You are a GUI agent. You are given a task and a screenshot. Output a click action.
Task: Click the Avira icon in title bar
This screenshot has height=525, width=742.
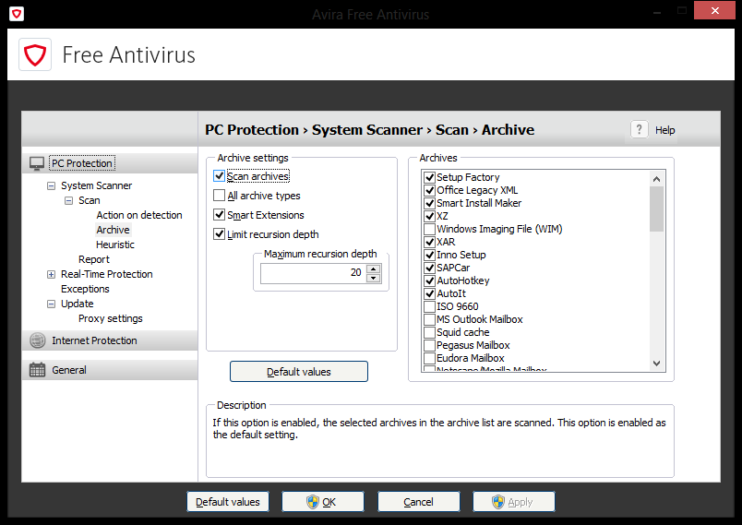17,14
